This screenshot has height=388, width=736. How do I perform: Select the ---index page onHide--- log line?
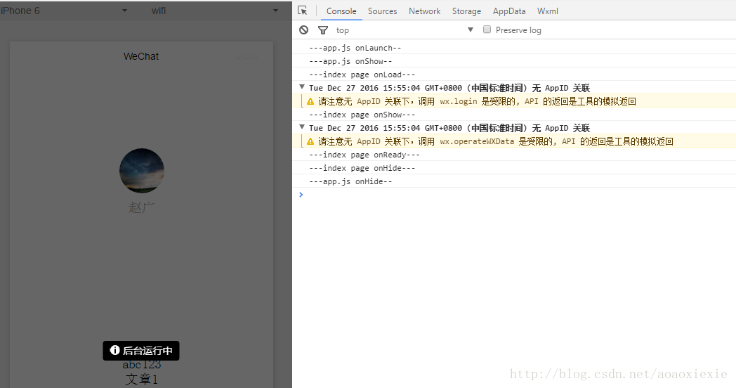(362, 168)
